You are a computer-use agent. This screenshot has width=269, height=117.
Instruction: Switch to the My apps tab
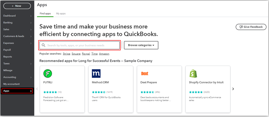click(61, 13)
